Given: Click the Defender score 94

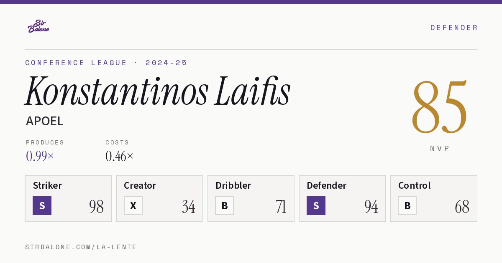Looking at the screenshot, I should coord(371,207).
